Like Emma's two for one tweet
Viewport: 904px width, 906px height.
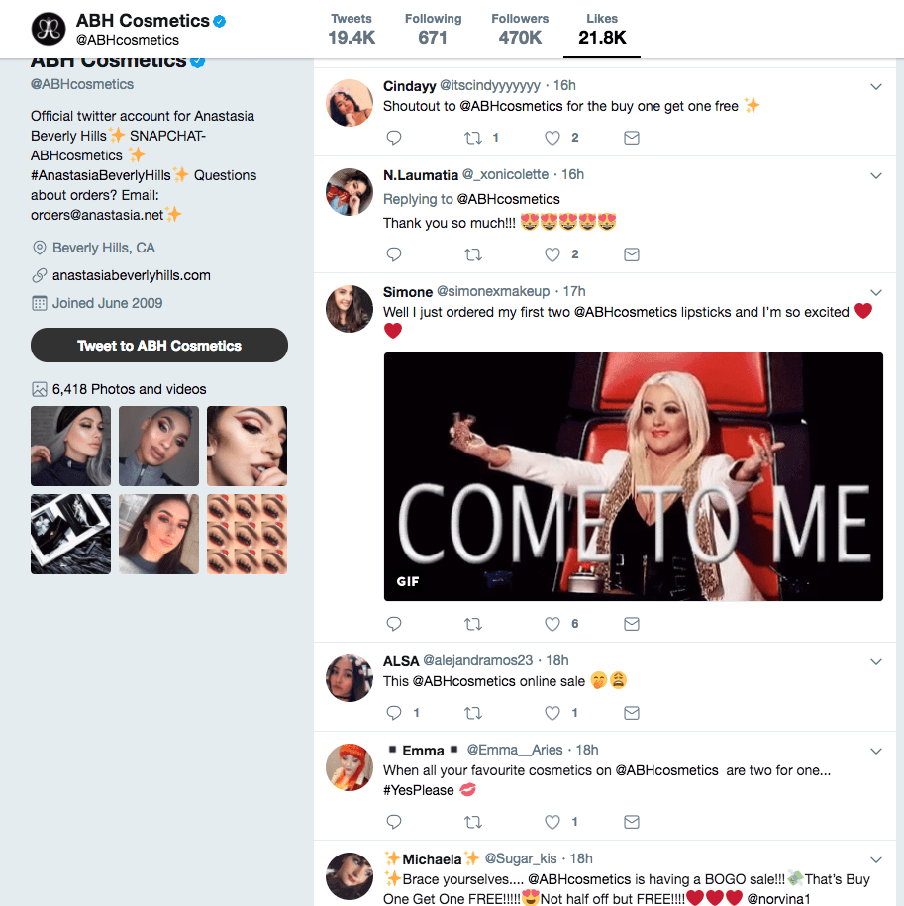tap(552, 822)
